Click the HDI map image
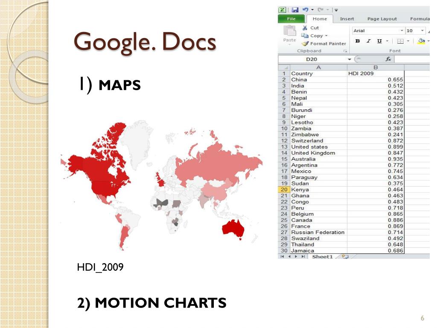The height and width of the screenshot is (328, 437). click(161, 185)
